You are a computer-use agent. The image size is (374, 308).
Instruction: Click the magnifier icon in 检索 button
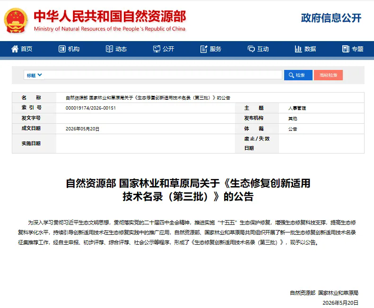291,75
